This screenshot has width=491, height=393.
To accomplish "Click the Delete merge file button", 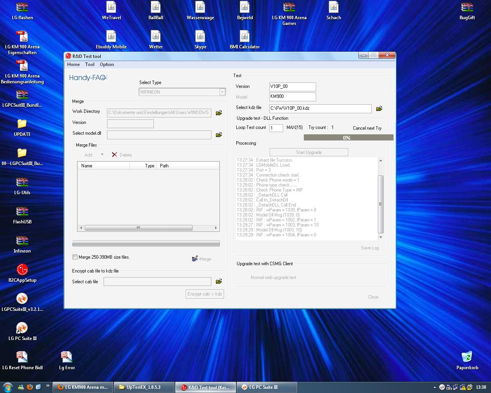I will tap(122, 155).
